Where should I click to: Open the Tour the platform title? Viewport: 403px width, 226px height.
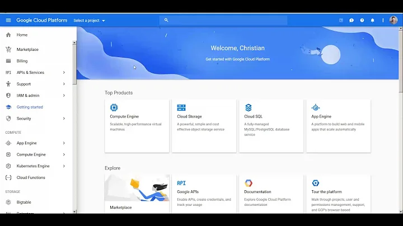coord(327,192)
